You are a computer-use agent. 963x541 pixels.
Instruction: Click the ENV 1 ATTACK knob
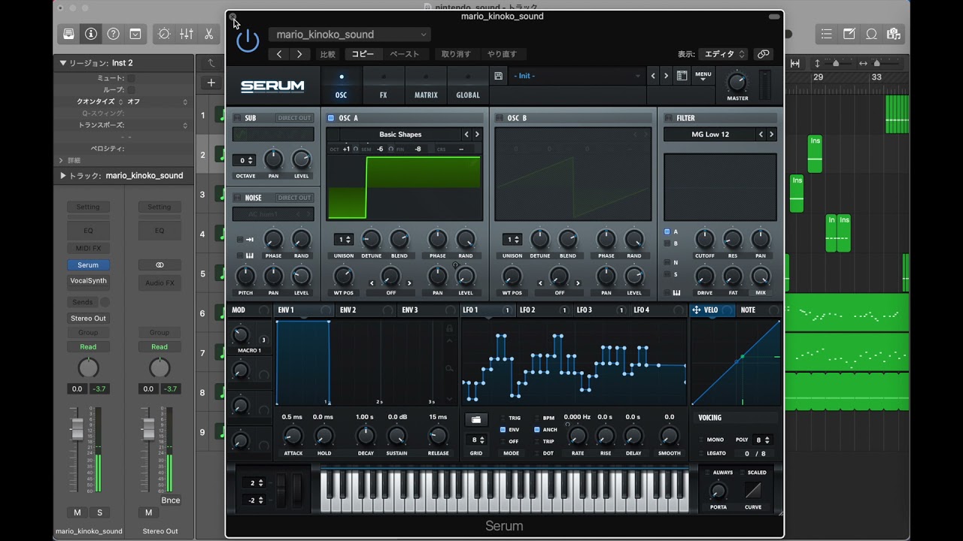click(293, 436)
